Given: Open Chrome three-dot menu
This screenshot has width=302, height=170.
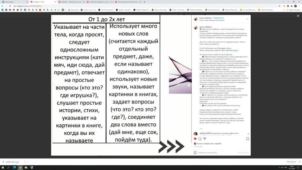Looking at the screenshot, I should click(x=299, y=6).
